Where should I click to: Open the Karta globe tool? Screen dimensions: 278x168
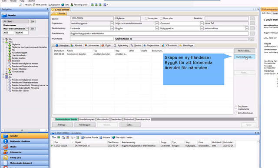(65, 5)
